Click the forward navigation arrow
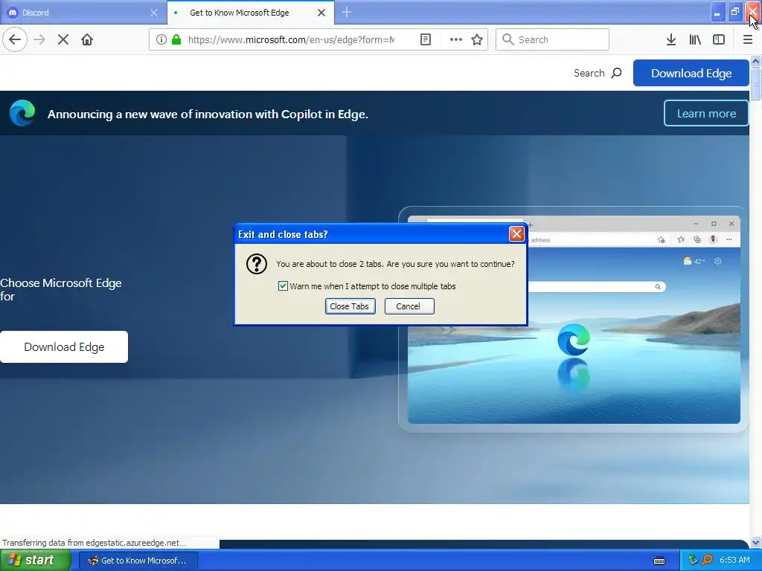 39,39
